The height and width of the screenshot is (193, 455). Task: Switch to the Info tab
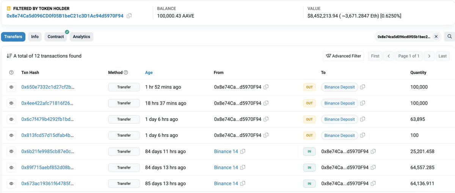click(x=35, y=37)
